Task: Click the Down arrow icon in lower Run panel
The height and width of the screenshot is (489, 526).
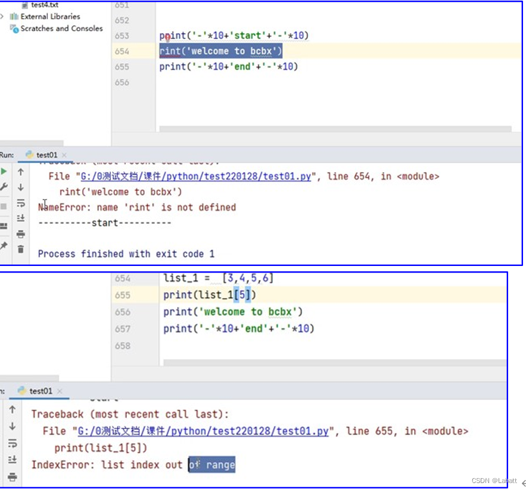Action: point(13,426)
